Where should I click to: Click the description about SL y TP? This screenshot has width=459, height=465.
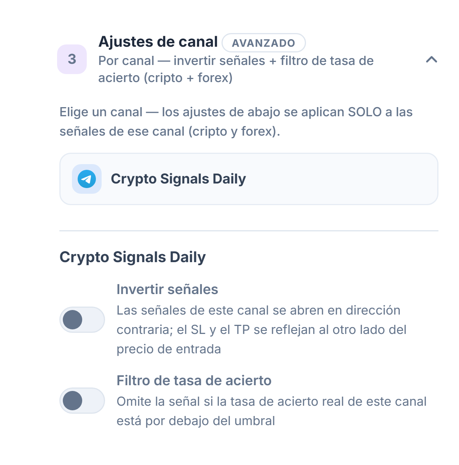click(x=261, y=330)
